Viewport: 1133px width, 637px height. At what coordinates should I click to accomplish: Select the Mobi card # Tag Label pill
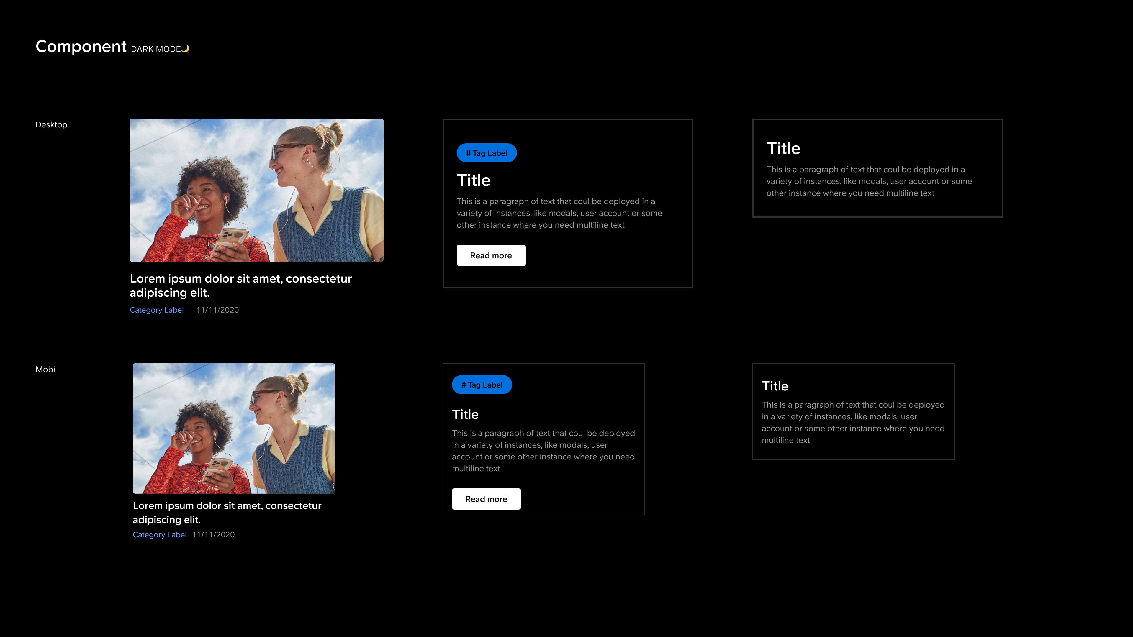pos(482,385)
